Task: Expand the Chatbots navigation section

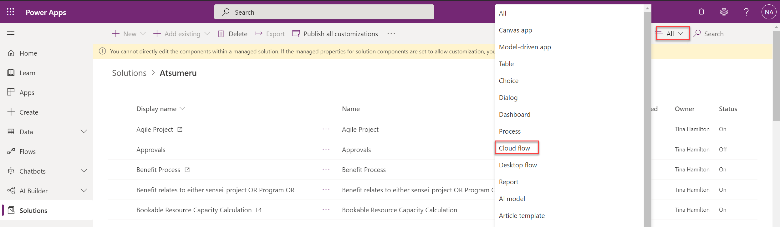Action: [x=84, y=171]
